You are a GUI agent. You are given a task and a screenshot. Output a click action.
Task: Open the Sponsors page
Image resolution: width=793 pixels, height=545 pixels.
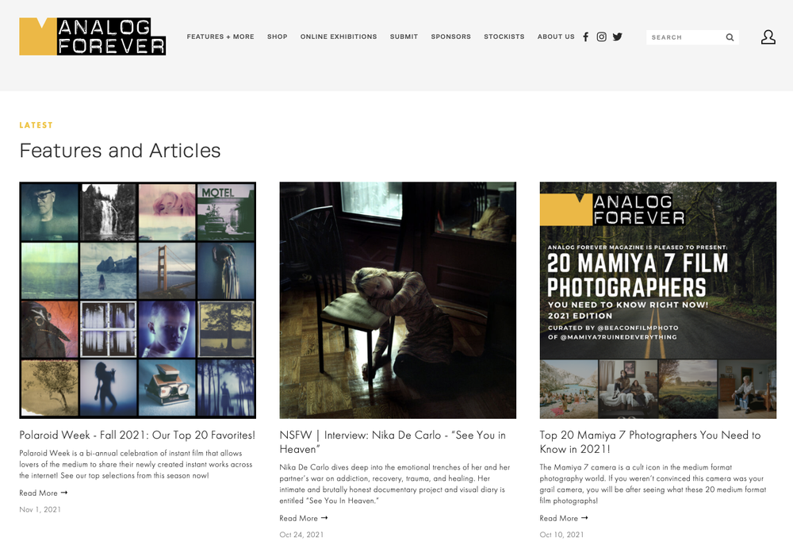click(450, 37)
